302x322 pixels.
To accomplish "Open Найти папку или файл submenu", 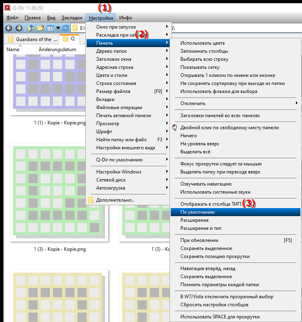I will (128, 140).
